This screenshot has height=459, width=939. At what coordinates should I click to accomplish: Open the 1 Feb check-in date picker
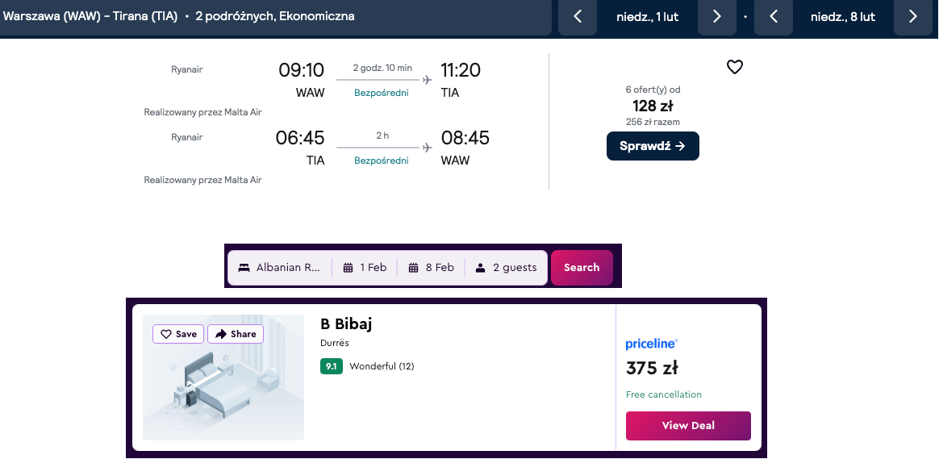pos(365,268)
